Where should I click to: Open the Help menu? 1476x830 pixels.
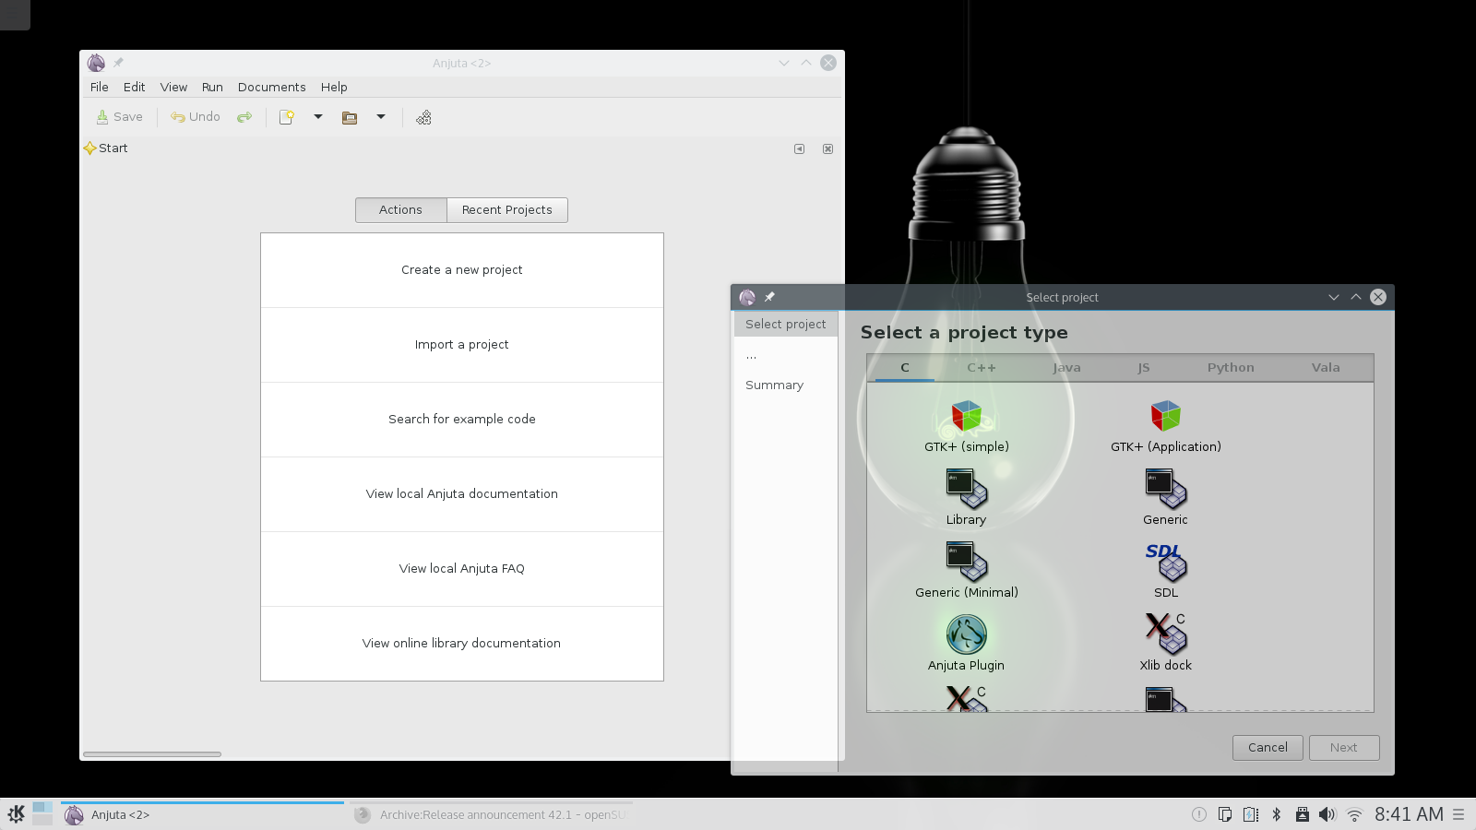pyautogui.click(x=334, y=87)
